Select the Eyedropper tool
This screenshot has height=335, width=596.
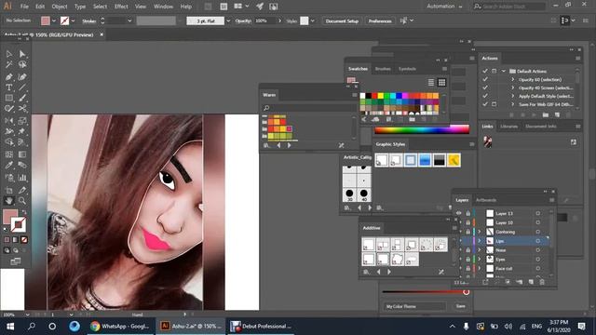[x=8, y=166]
